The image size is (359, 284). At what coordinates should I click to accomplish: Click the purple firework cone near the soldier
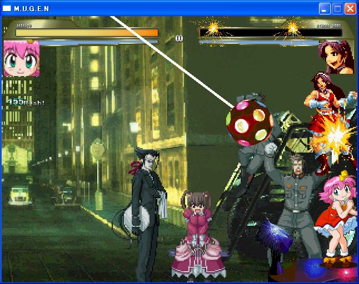click(x=273, y=235)
